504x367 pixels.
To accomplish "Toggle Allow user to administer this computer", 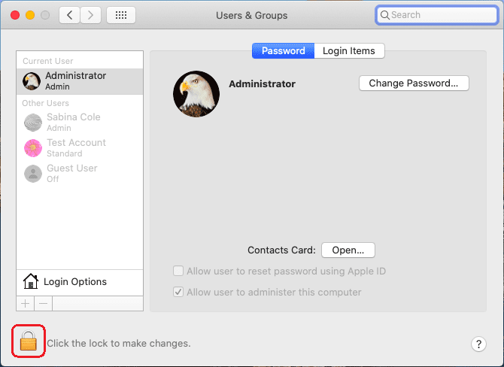I will click(x=178, y=292).
